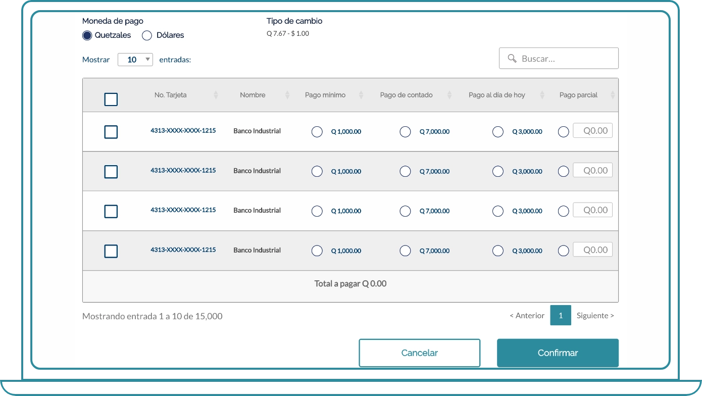The width and height of the screenshot is (702, 396).
Task: Open card 4313-XXXX-XXXX-1215 in the third row
Action: (x=183, y=210)
